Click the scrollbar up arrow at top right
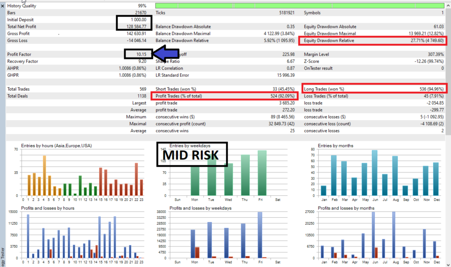Viewport: 451px width, 267px height. [448, 5]
